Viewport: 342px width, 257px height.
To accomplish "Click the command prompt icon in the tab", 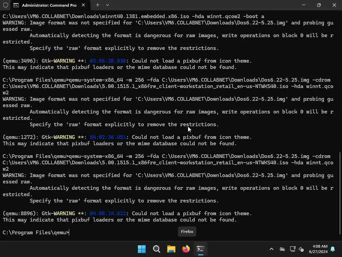I will pyautogui.click(x=16, y=5).
